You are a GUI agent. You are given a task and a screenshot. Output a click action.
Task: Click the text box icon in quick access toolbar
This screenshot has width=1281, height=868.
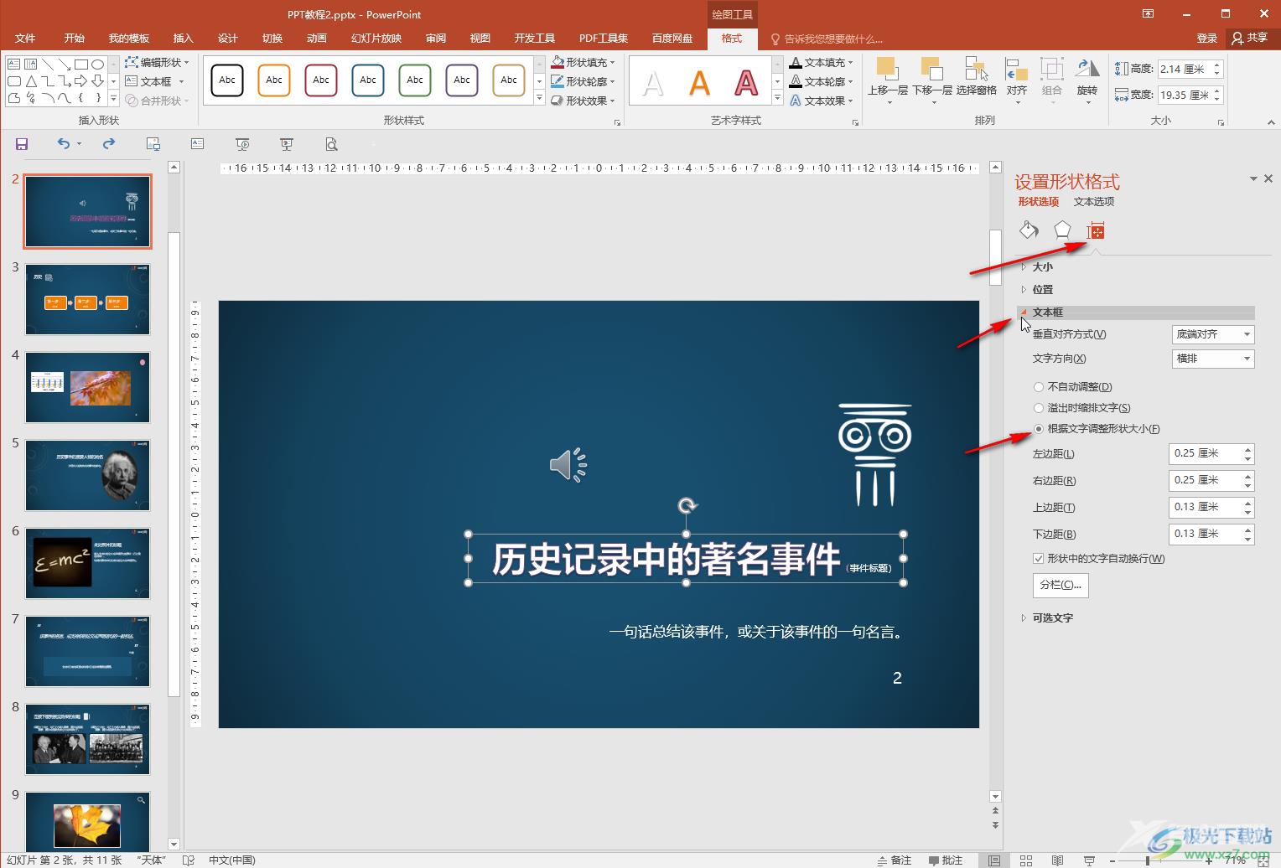[x=197, y=144]
